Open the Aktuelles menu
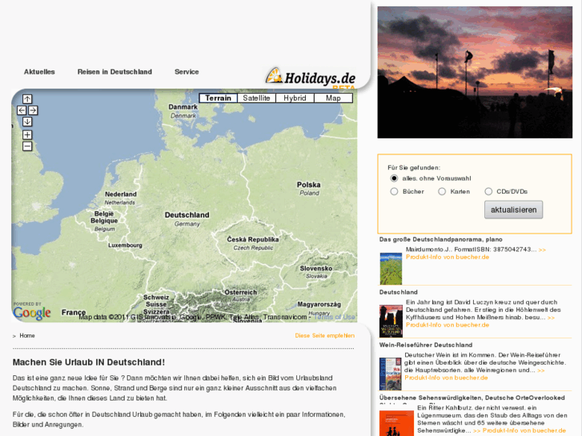Image resolution: width=582 pixels, height=436 pixels. pyautogui.click(x=39, y=72)
